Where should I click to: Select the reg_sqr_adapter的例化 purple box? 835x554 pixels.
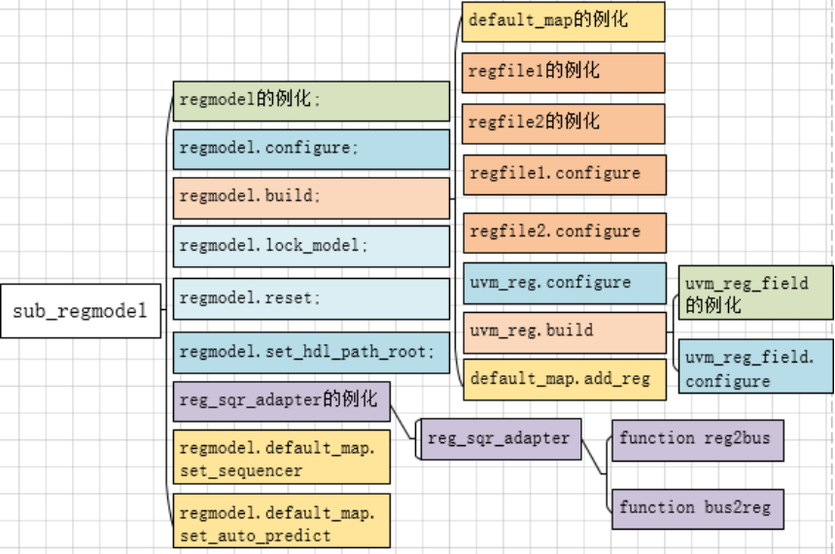(x=282, y=401)
